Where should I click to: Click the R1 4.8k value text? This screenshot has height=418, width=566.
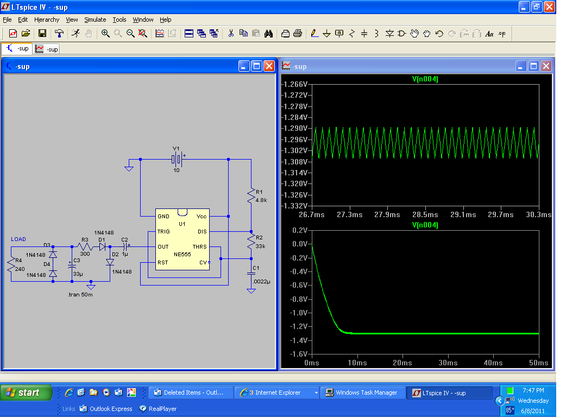click(261, 200)
